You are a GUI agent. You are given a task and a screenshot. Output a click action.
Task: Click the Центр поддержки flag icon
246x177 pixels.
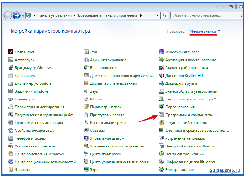[x=86, y=154]
